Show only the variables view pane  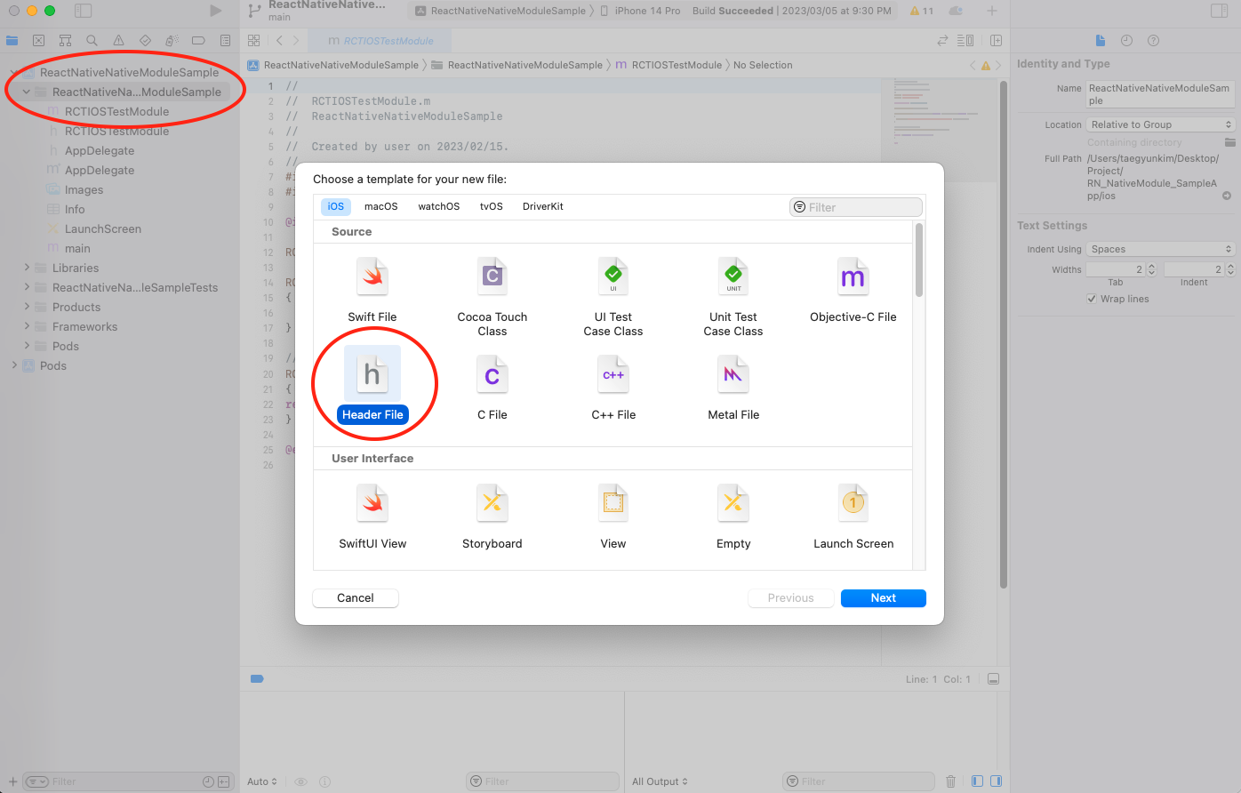977,781
